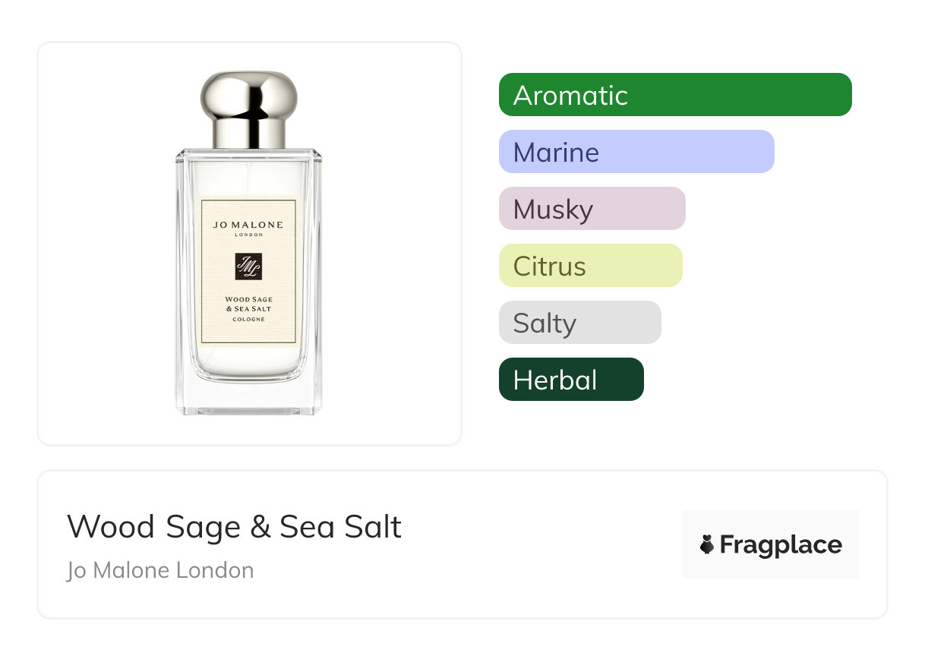The height and width of the screenshot is (656, 925).
Task: Click the LONDON text under Jo Malone on label
Action: click(x=248, y=235)
